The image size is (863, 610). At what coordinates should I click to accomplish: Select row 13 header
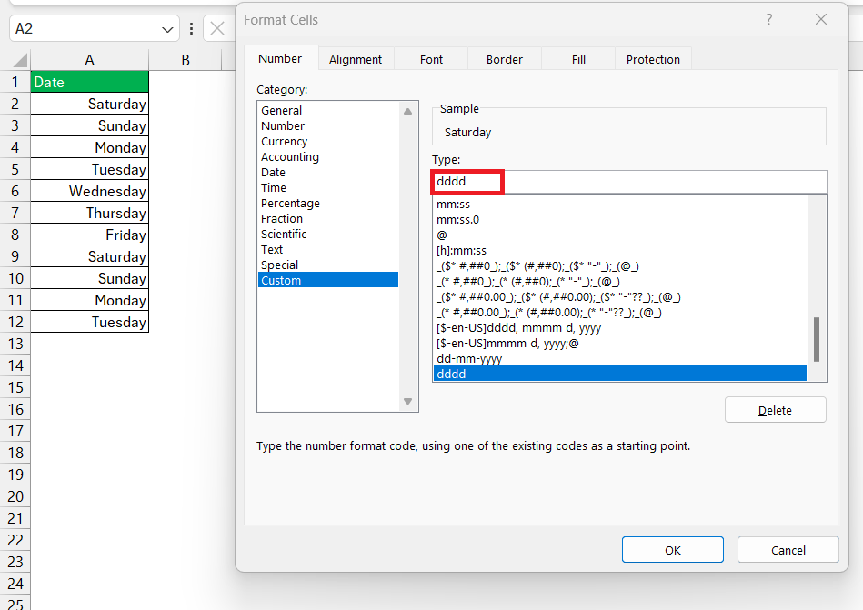15,344
